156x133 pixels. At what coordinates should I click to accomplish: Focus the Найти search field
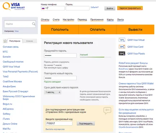[x=20, y=24]
